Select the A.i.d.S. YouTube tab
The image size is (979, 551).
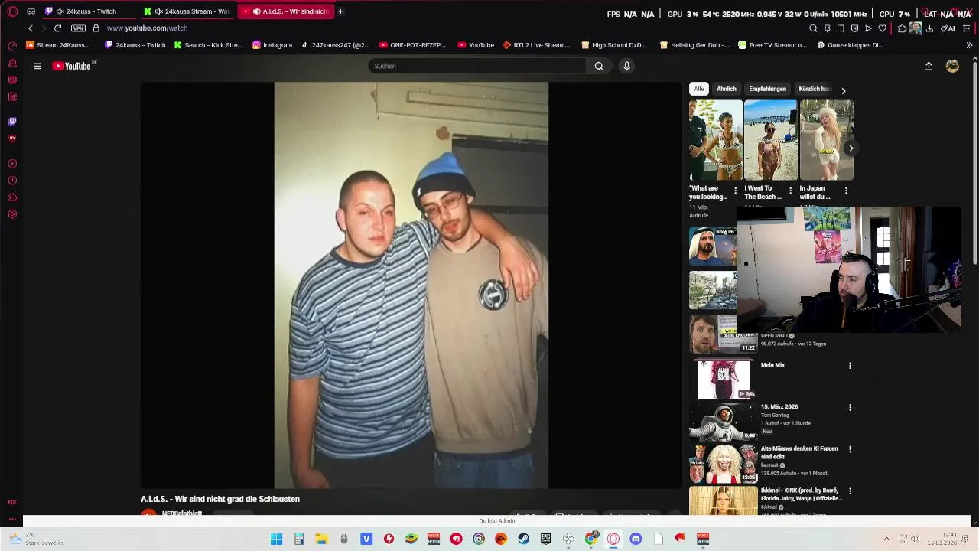tap(285, 11)
